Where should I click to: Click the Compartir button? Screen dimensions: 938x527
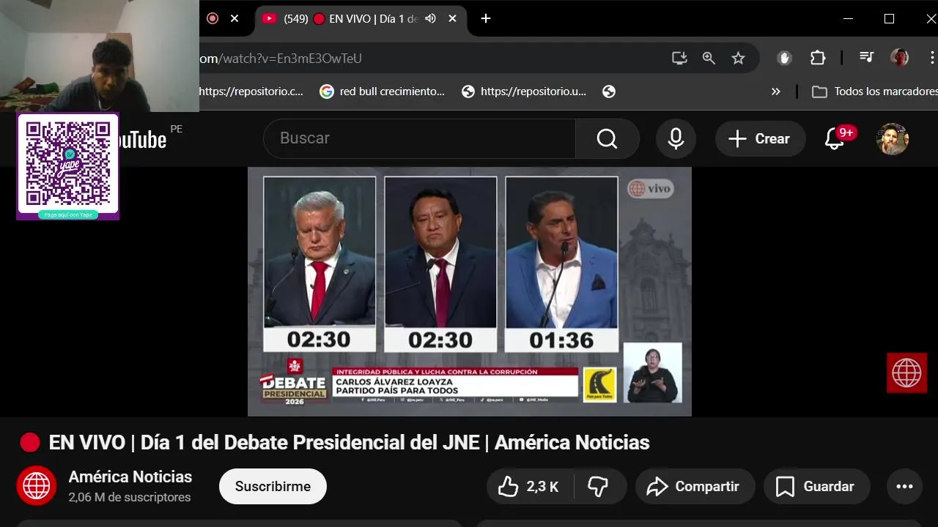[695, 487]
